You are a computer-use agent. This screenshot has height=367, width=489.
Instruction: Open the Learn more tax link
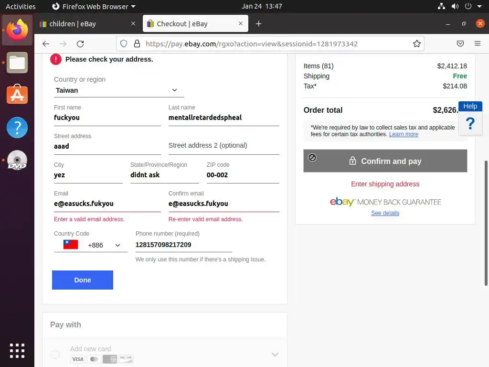403,134
